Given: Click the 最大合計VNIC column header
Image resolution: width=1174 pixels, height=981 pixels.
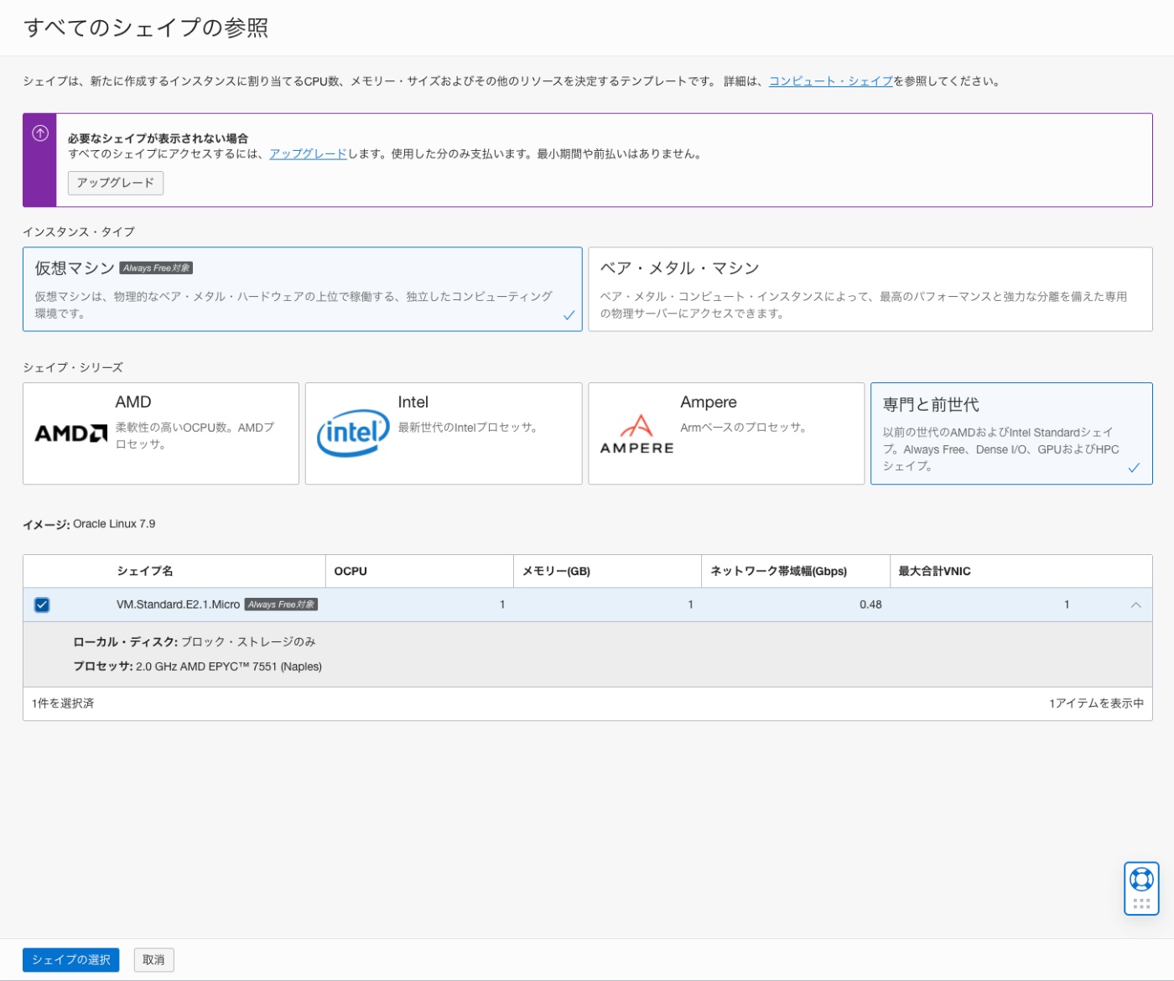Looking at the screenshot, I should (934, 571).
